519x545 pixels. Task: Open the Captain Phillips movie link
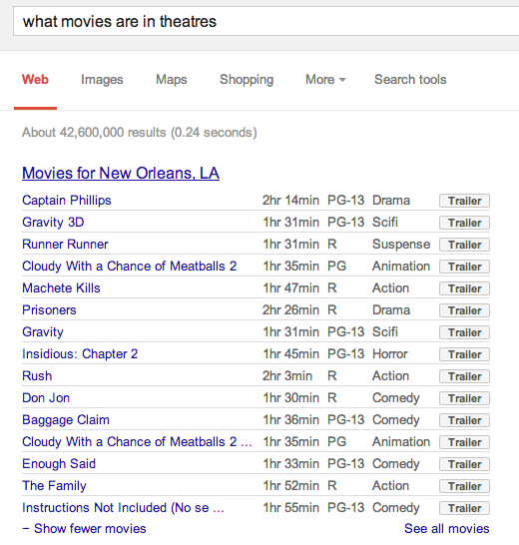click(67, 201)
